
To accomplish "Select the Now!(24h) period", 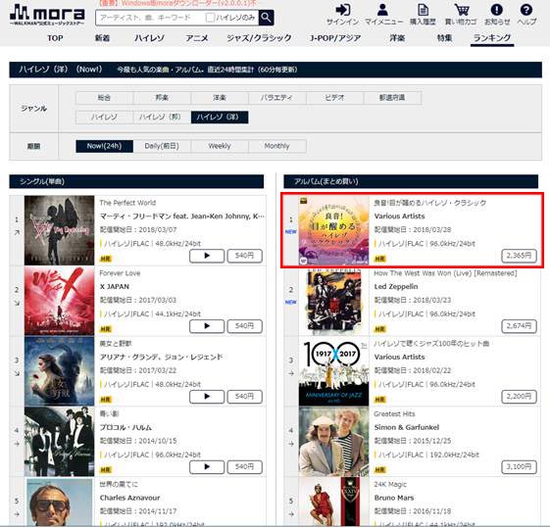I will 104,146.
